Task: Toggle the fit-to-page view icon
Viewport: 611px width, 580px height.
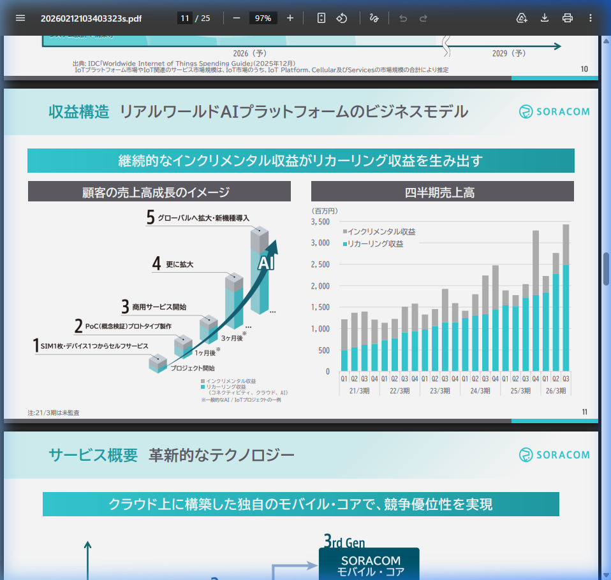Action: [320, 18]
